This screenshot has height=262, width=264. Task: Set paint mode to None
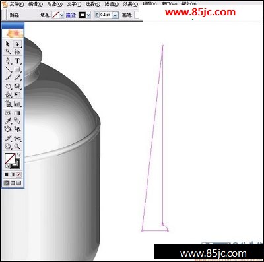(19, 175)
